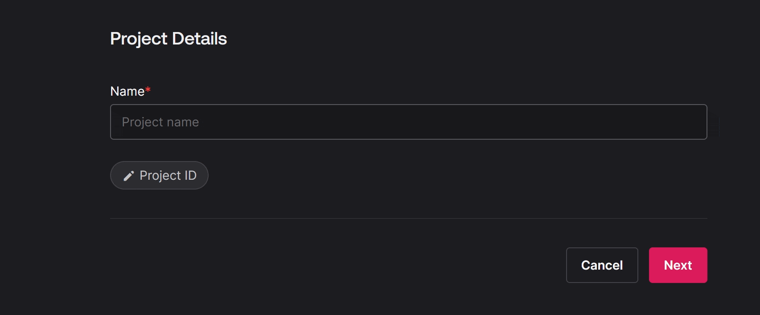The width and height of the screenshot is (760, 315).
Task: Dismiss the dialog using Cancel
Action: pyautogui.click(x=602, y=265)
